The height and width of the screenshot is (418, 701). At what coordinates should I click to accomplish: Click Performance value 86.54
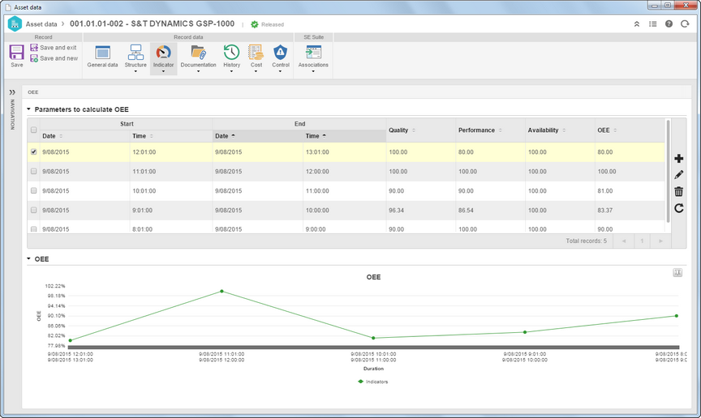pyautogui.click(x=466, y=211)
